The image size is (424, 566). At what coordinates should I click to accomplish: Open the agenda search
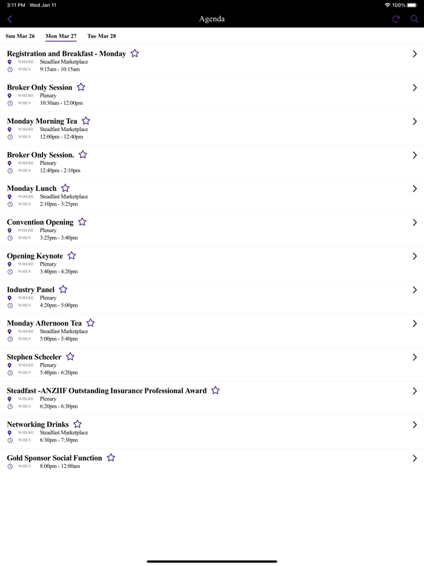pos(414,19)
